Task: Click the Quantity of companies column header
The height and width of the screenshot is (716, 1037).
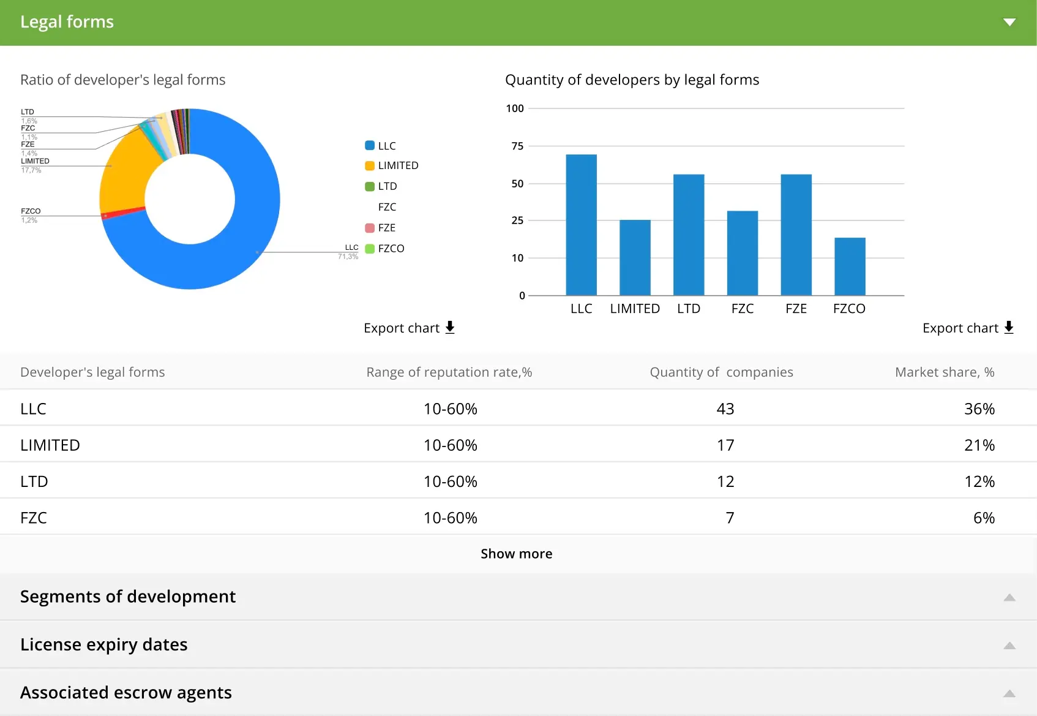Action: [721, 372]
